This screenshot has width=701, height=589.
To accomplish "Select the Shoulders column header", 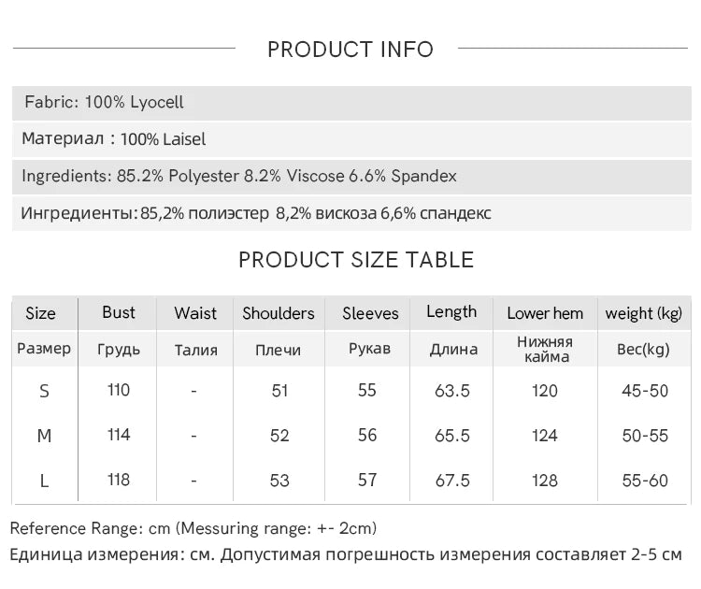I will 279,313.
